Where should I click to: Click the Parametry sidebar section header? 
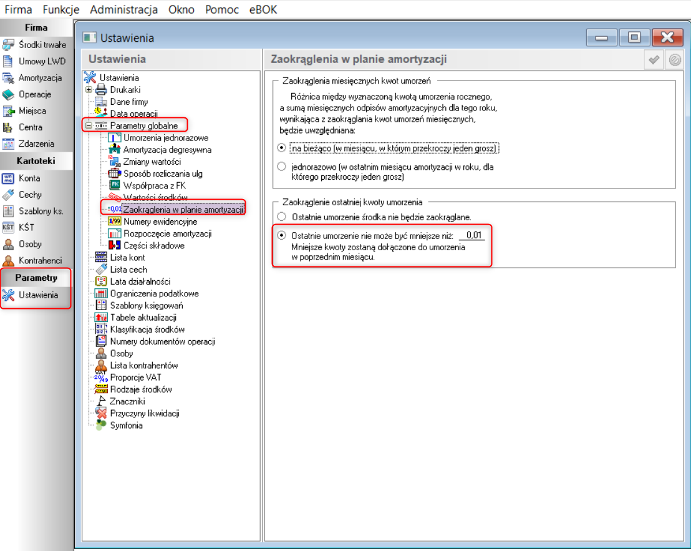click(x=36, y=278)
